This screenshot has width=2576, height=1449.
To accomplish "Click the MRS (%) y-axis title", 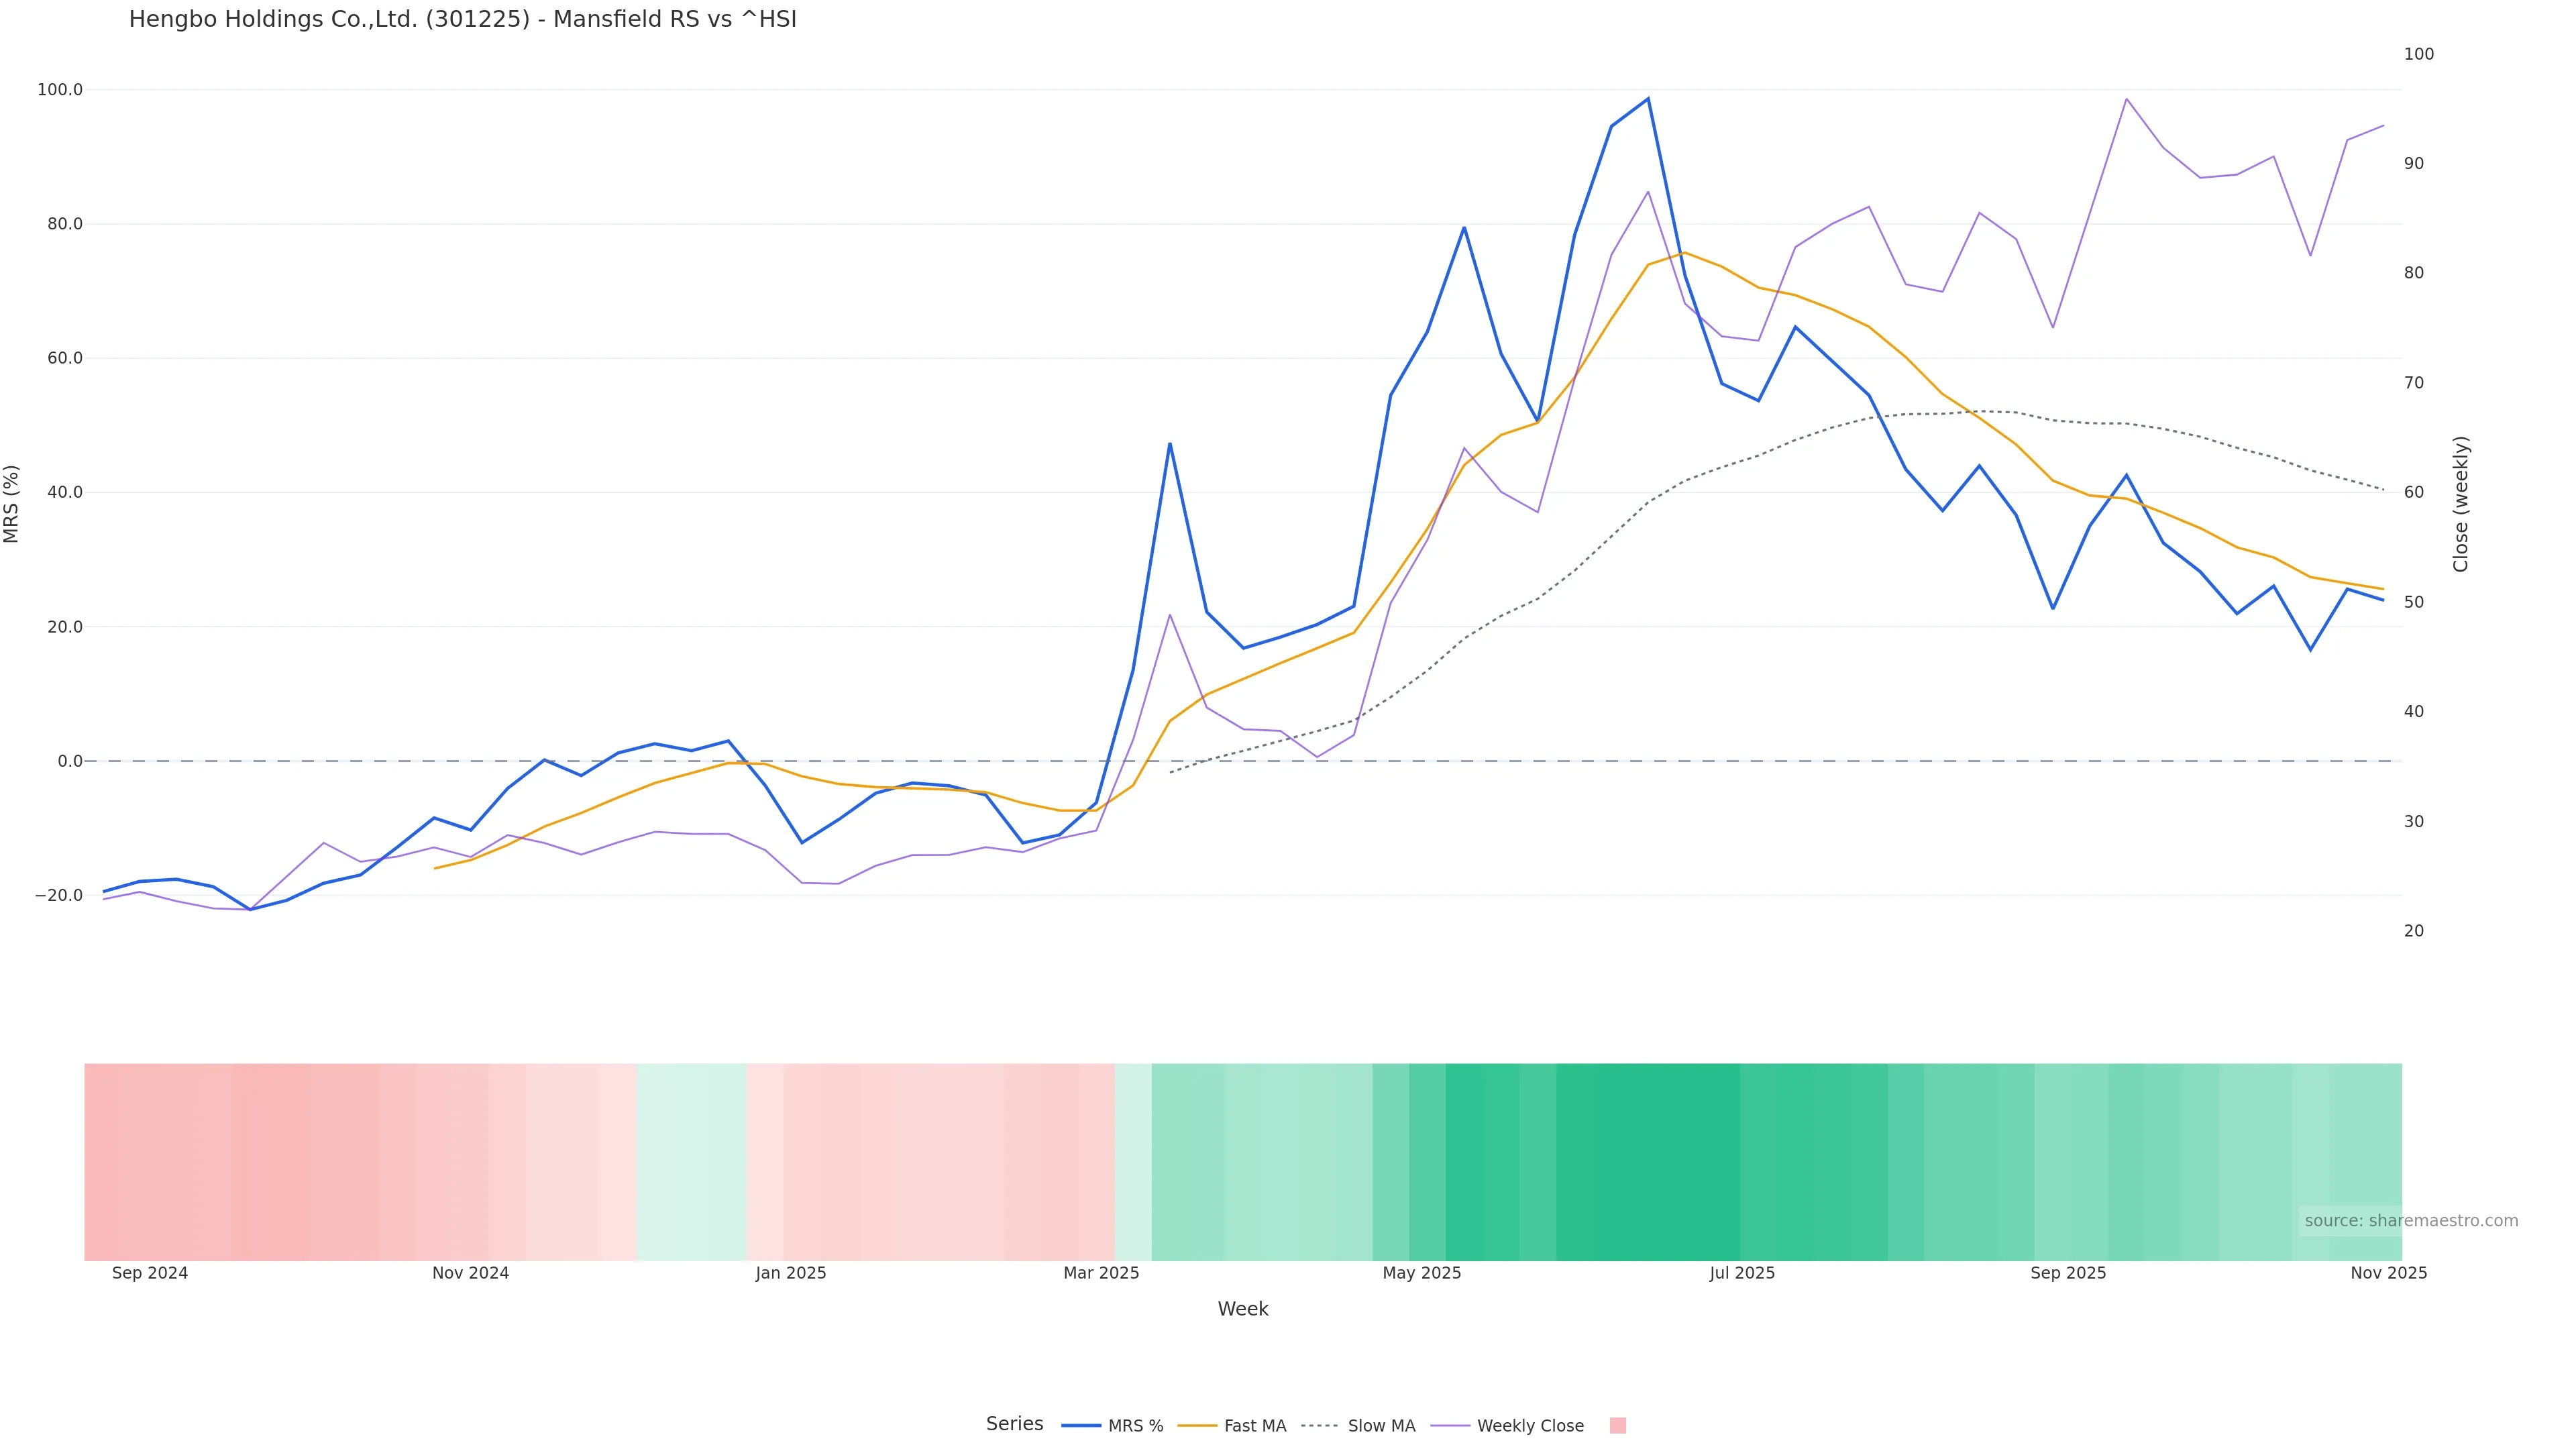I will [12, 504].
